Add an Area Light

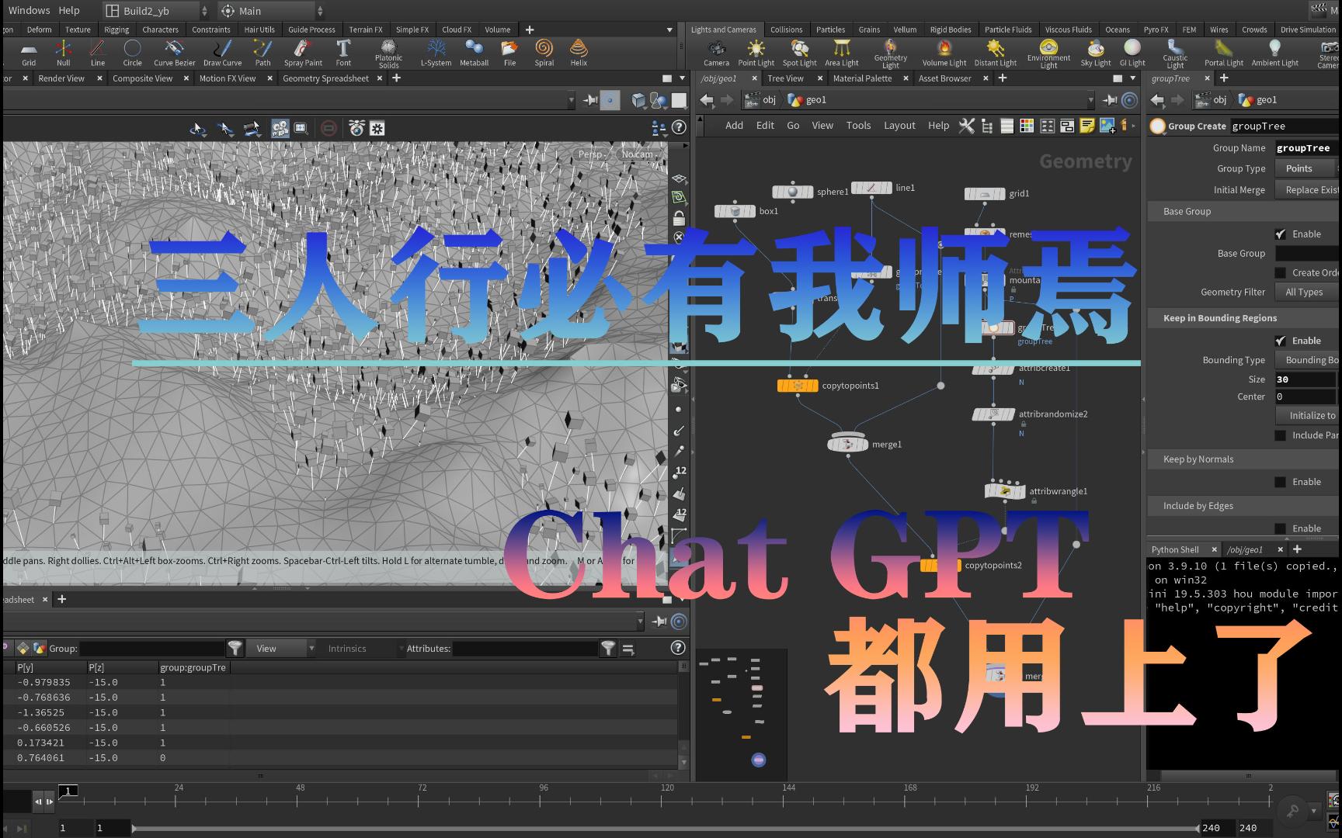842,53
